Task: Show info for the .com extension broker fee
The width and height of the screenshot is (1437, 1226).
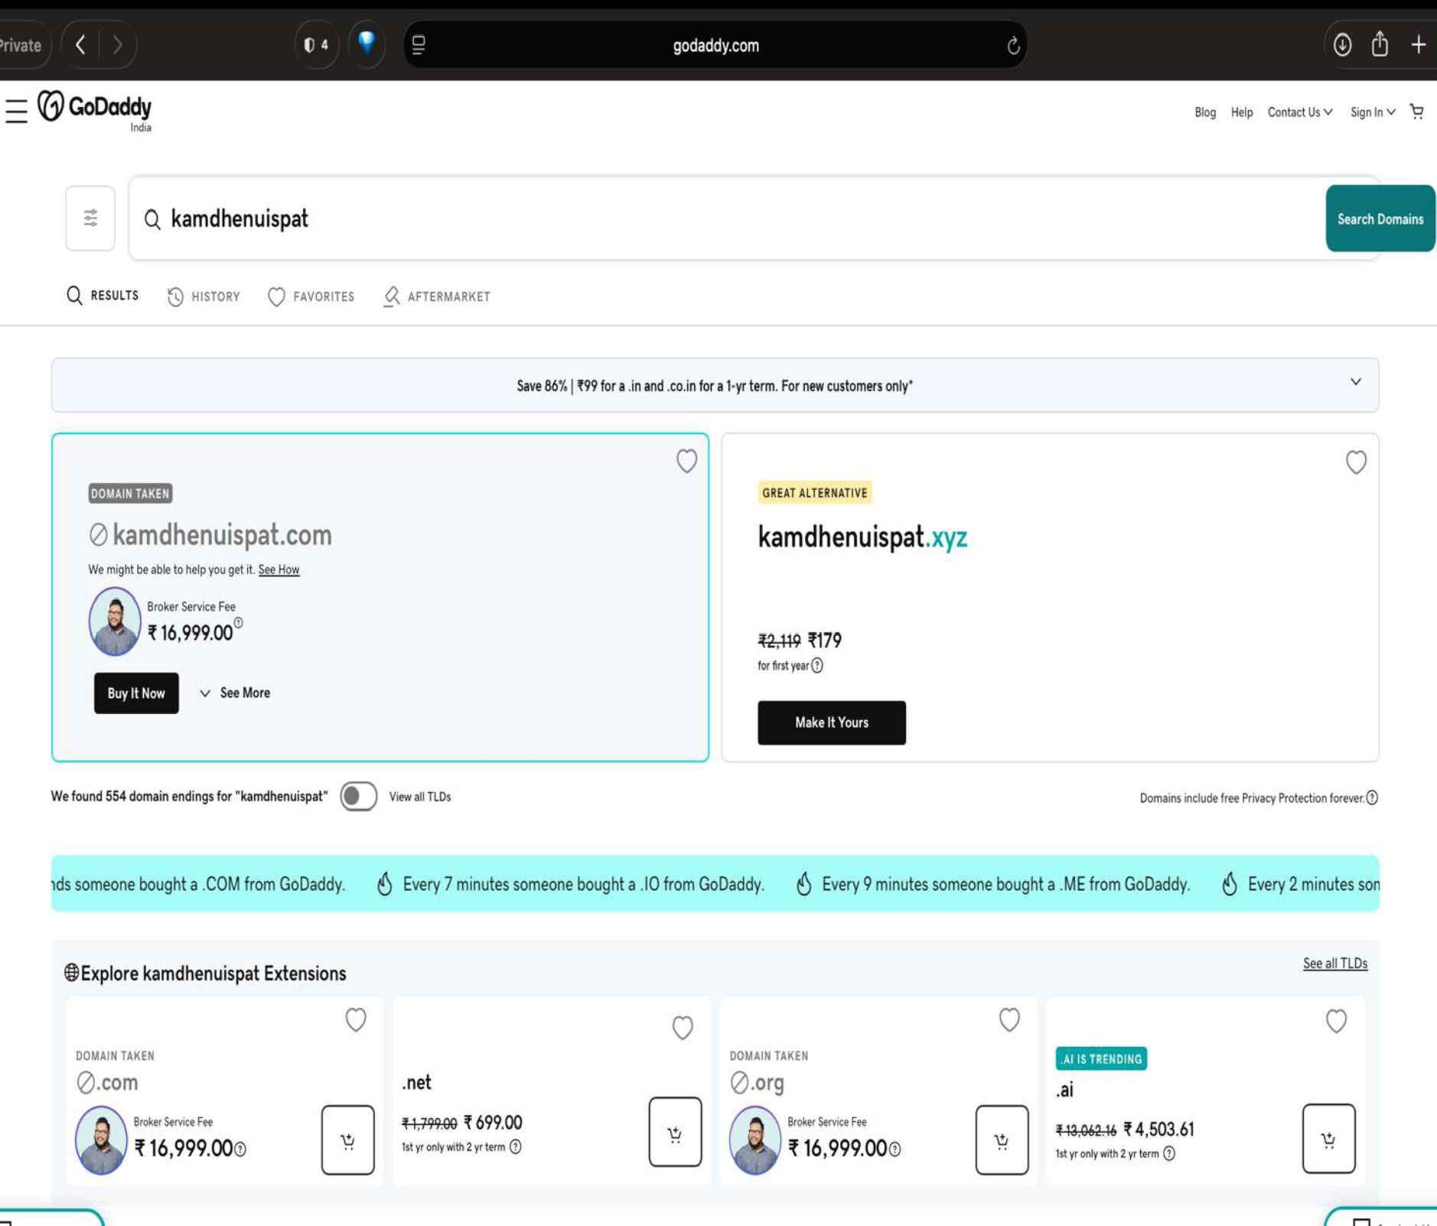Action: coord(240,1149)
